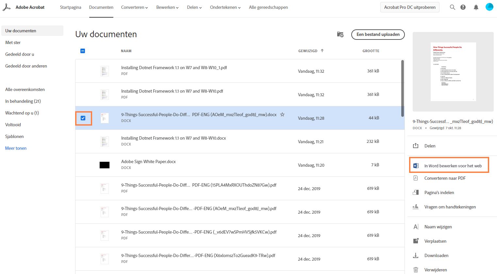Click the Downloaden download icon
This screenshot has width=497, height=274.
(x=416, y=255)
